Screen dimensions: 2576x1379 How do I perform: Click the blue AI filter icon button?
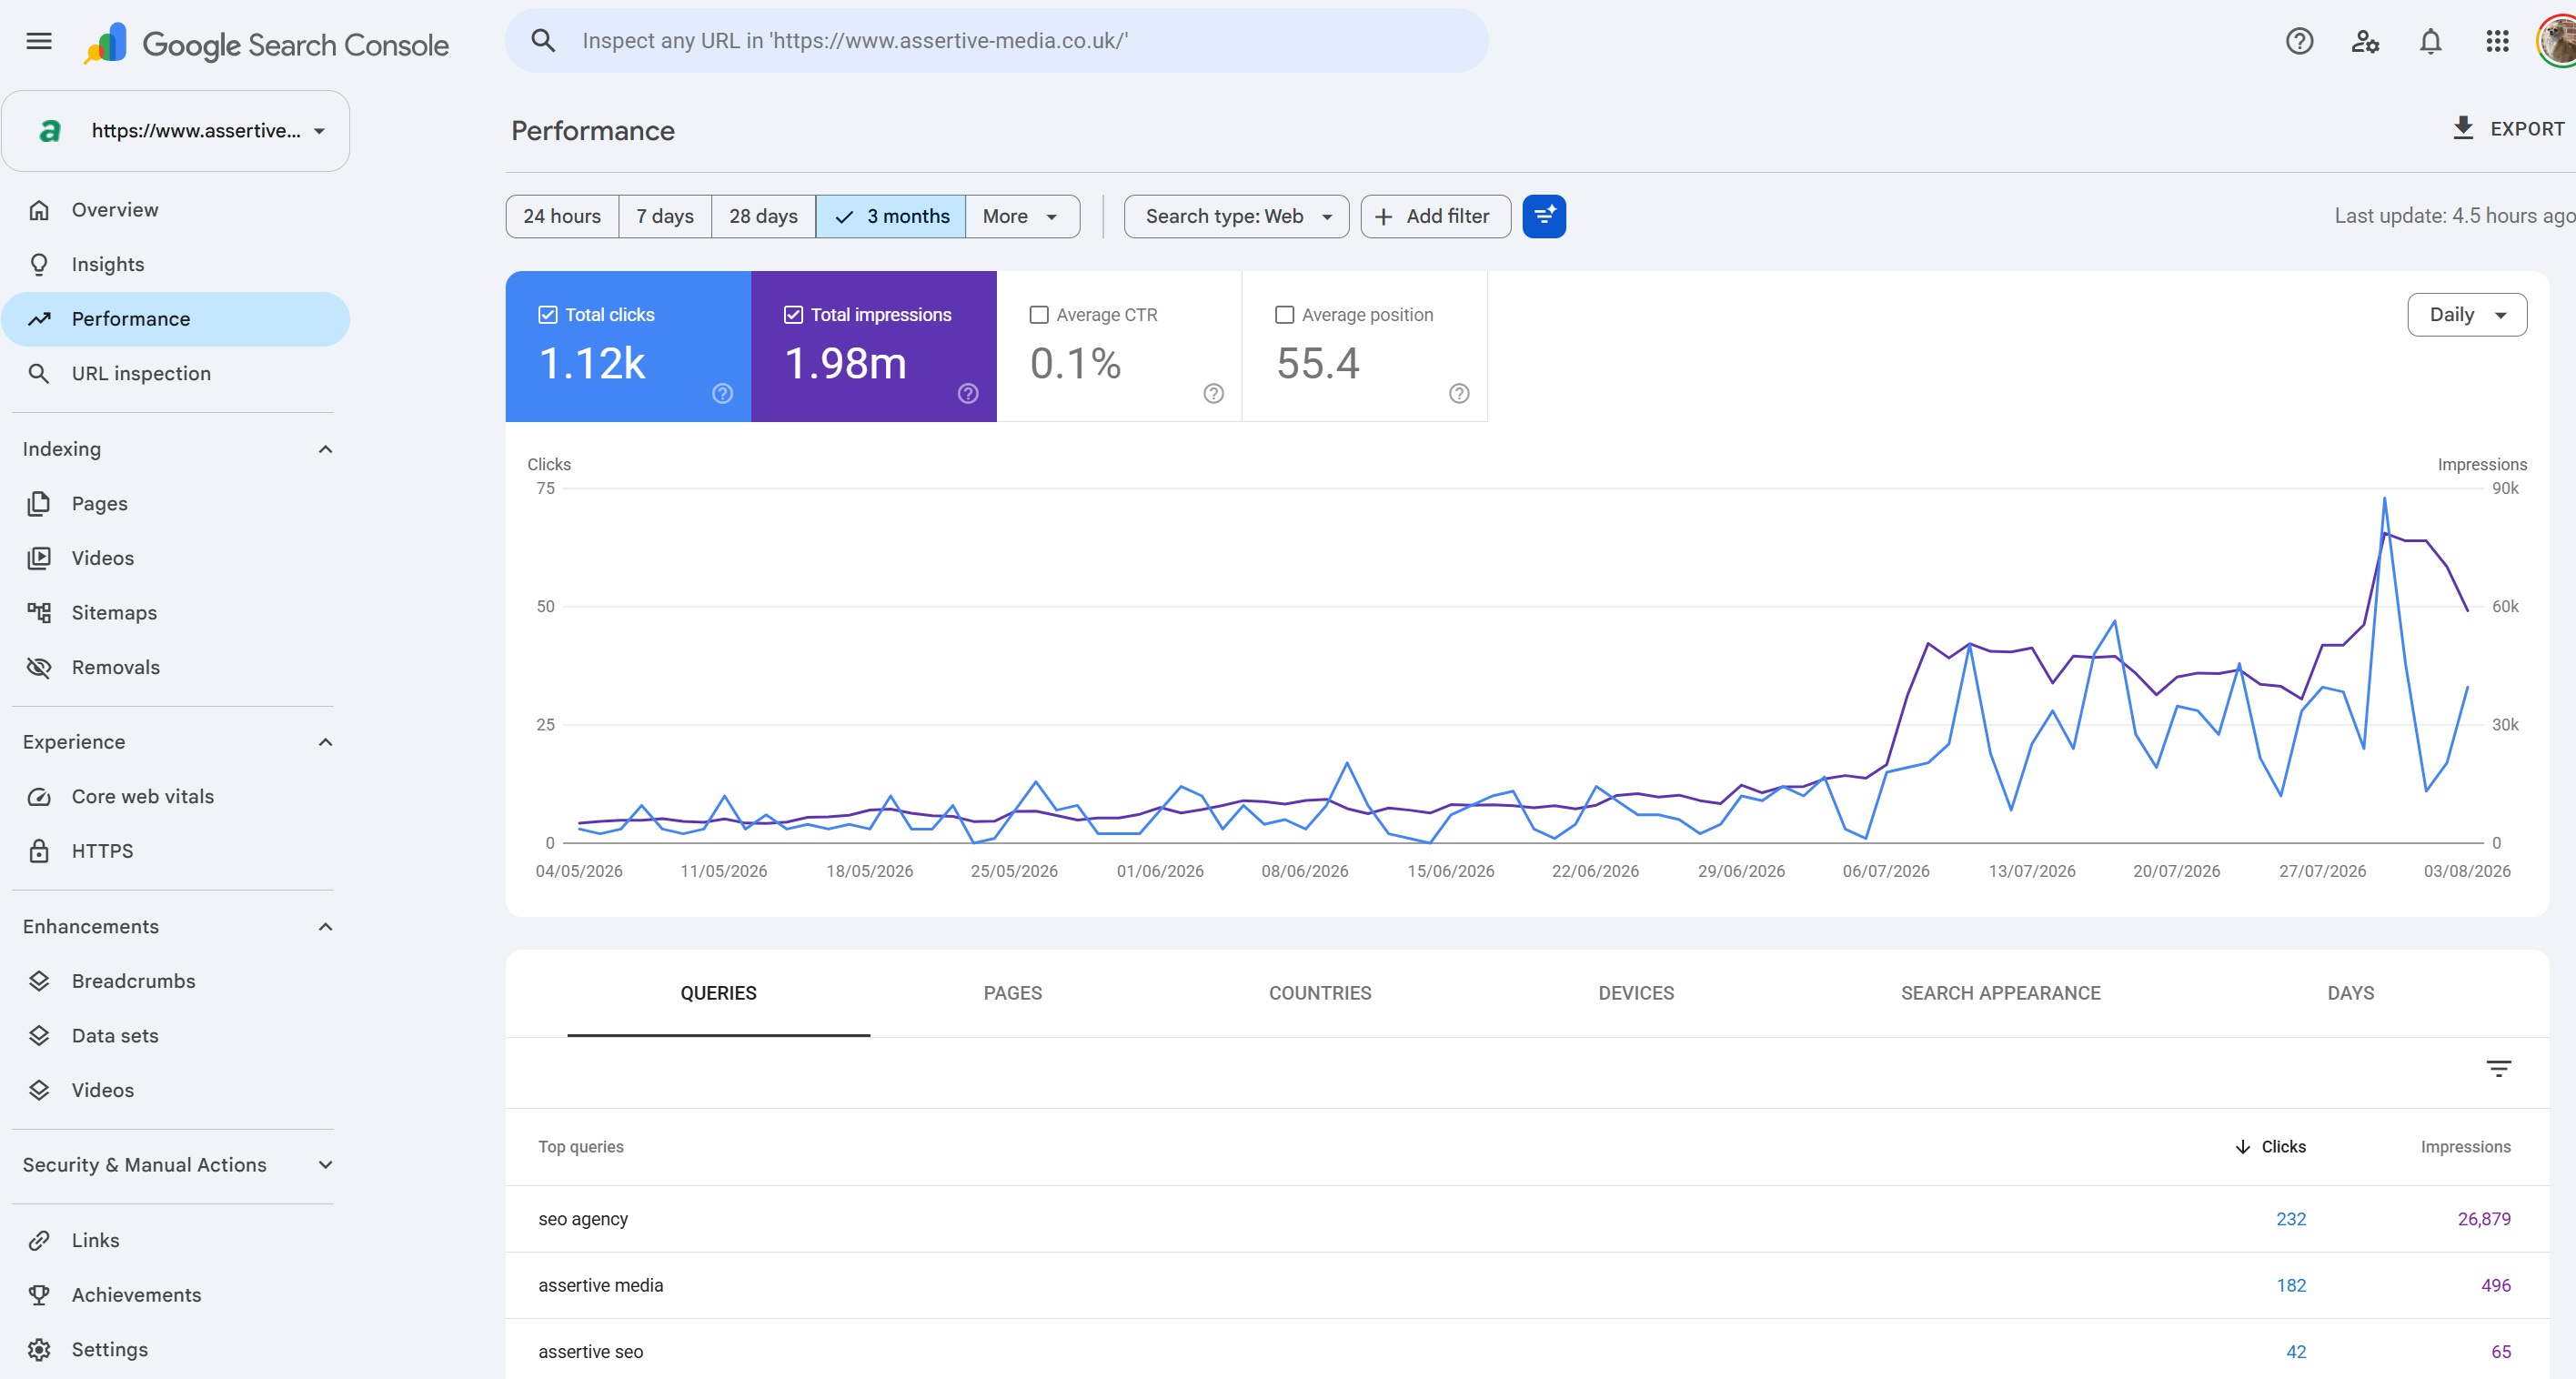point(1544,216)
